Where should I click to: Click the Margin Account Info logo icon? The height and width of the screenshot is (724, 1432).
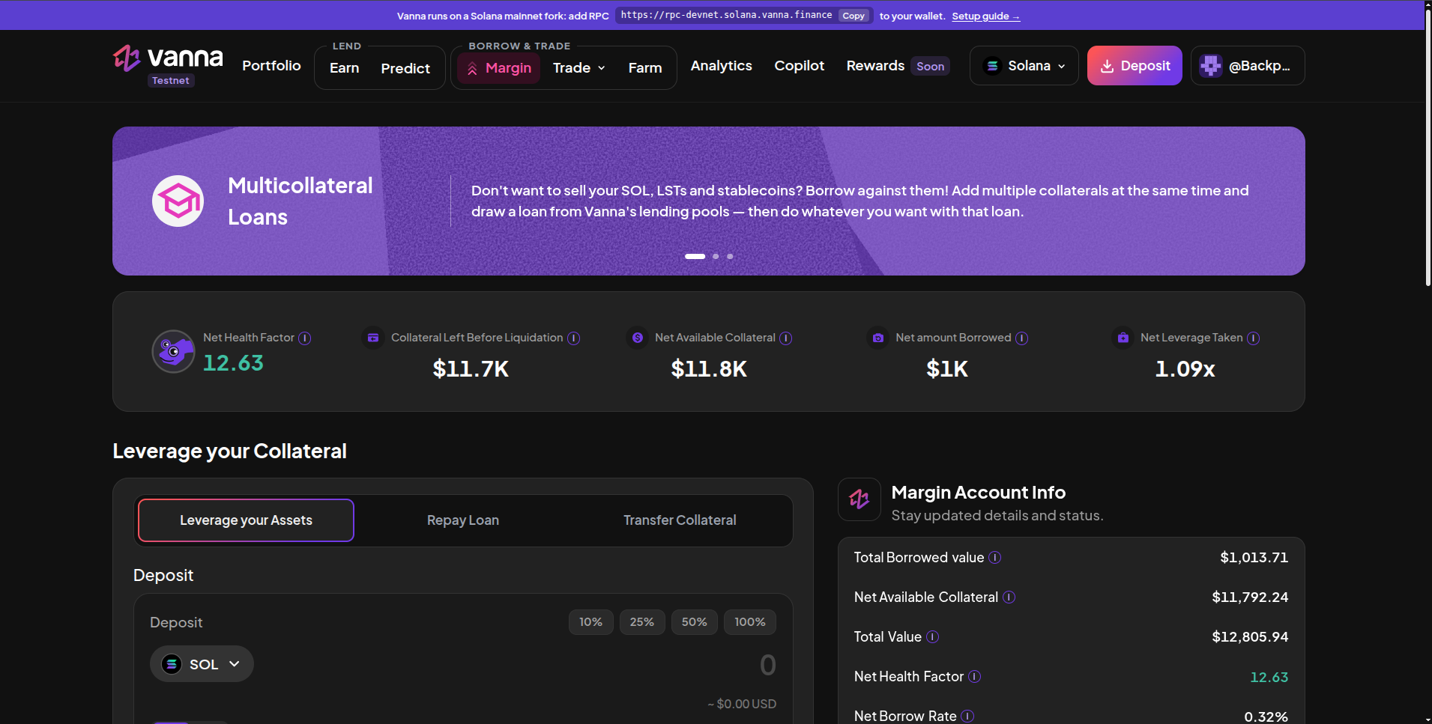[x=859, y=499]
